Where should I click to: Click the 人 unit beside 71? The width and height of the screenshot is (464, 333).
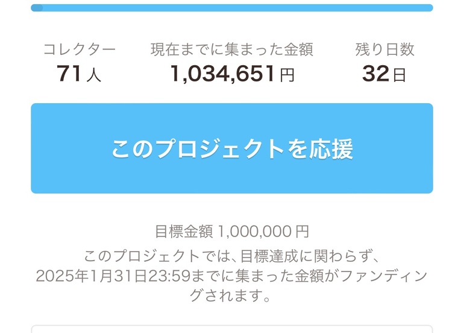[x=94, y=75]
